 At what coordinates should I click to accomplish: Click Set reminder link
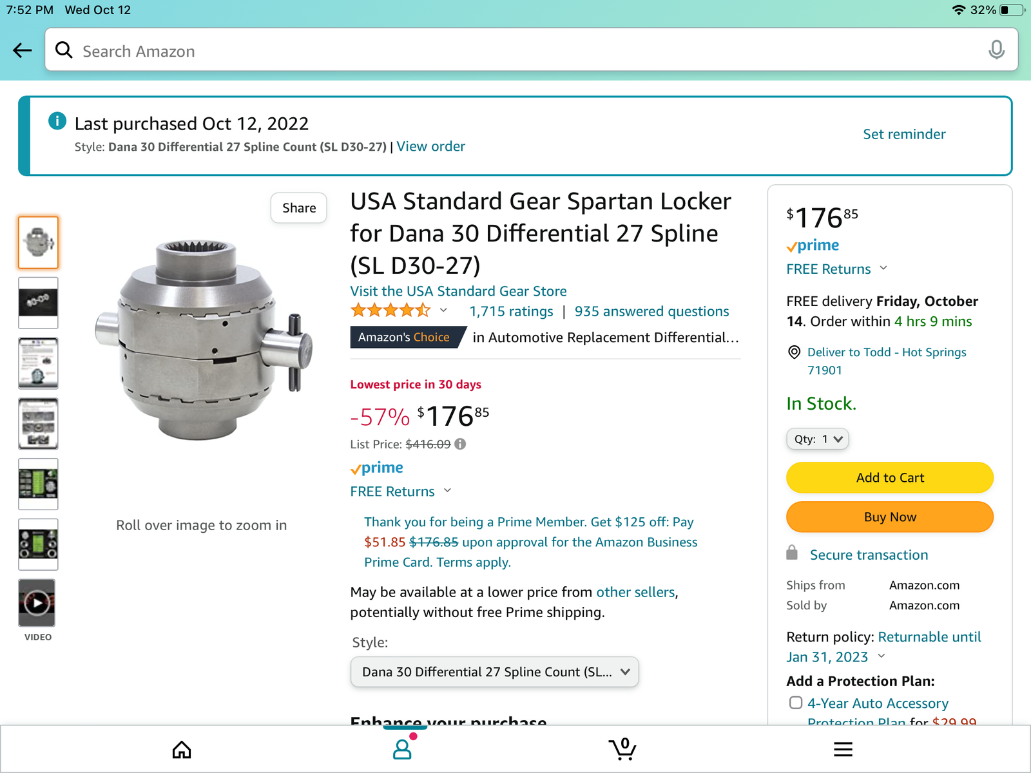point(904,135)
